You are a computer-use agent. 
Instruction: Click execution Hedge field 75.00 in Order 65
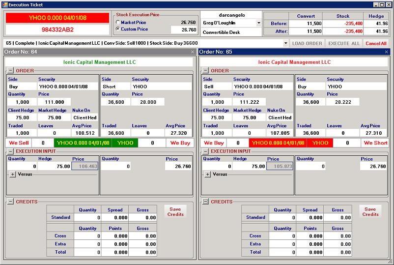(249, 166)
